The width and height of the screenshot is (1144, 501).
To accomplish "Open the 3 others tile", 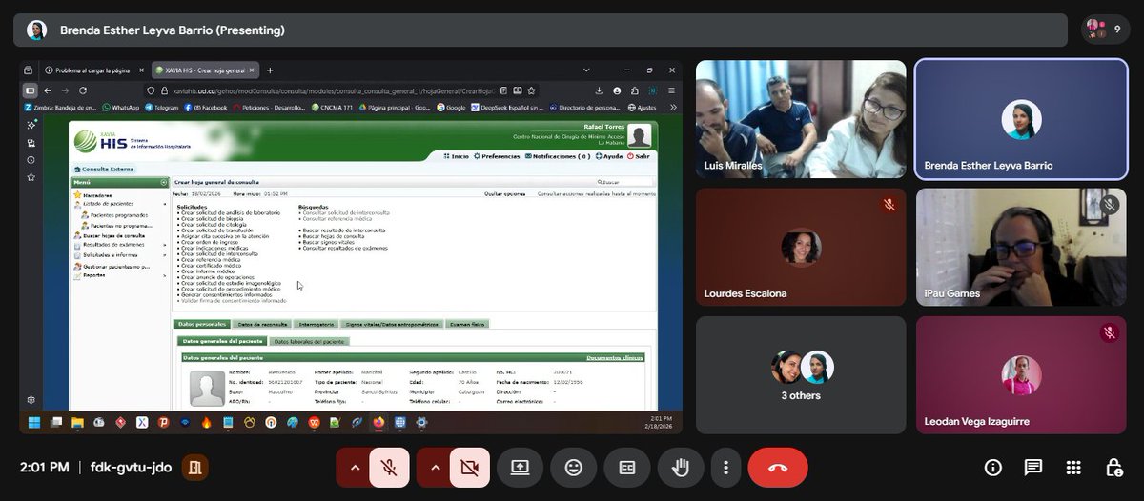I will coord(801,375).
